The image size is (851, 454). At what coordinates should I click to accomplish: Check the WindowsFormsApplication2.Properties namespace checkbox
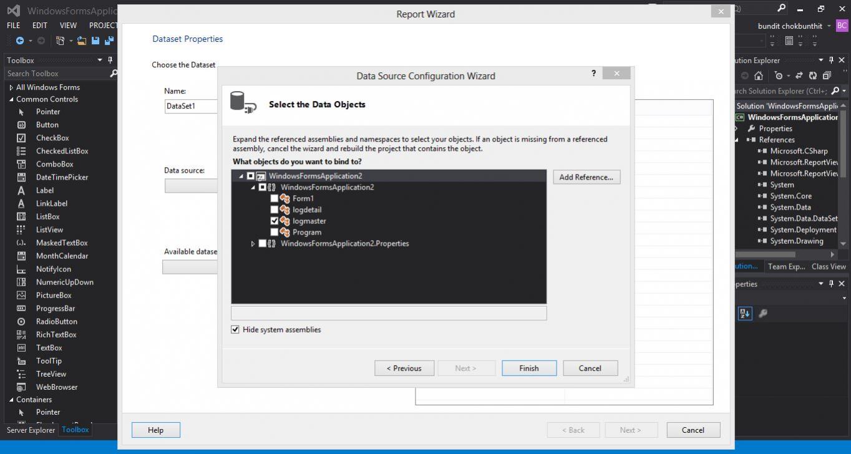click(262, 243)
